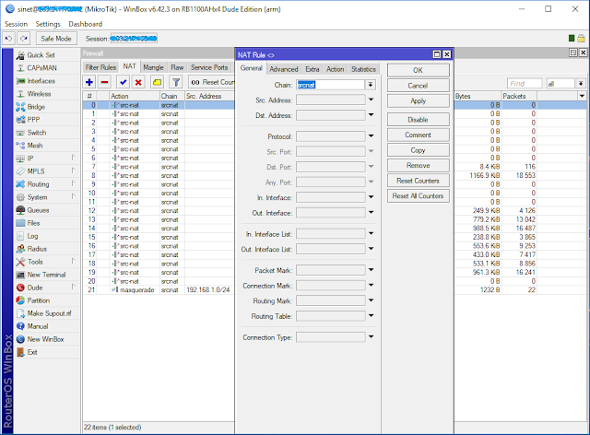Click the redo arrow in the toolbar
Image resolution: width=590 pixels, height=435 pixels.
pyautogui.click(x=24, y=39)
